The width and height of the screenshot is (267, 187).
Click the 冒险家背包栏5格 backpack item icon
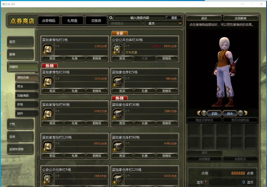(x=48, y=49)
